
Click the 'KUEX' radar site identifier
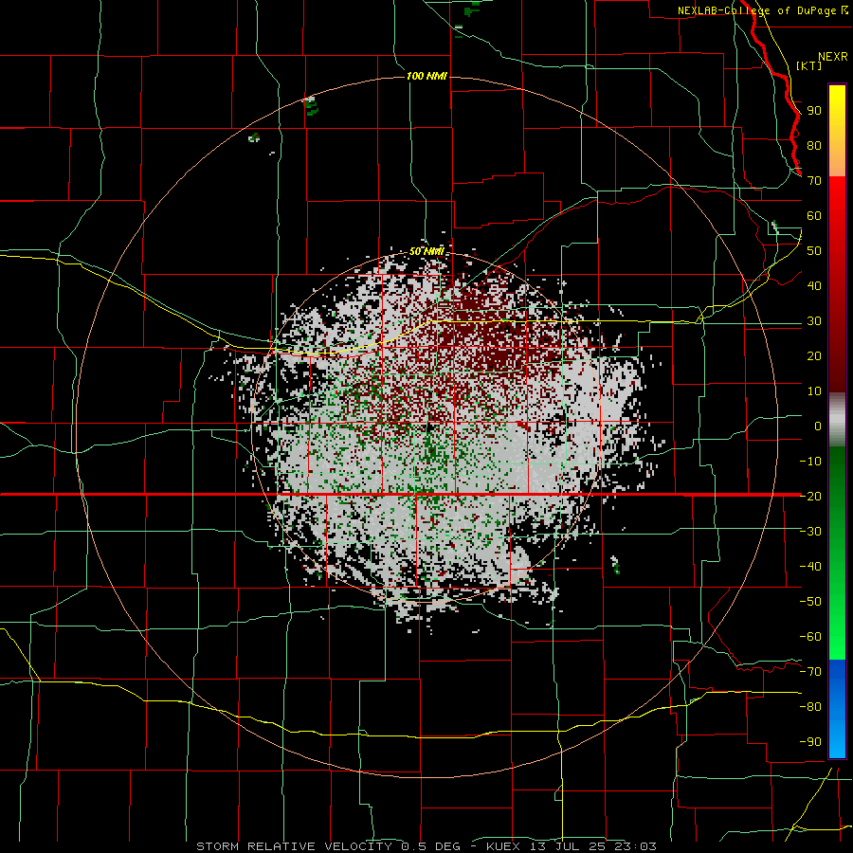click(x=503, y=846)
